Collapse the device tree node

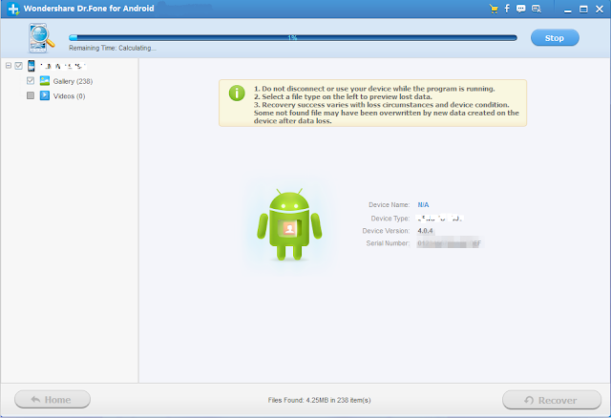[9, 66]
